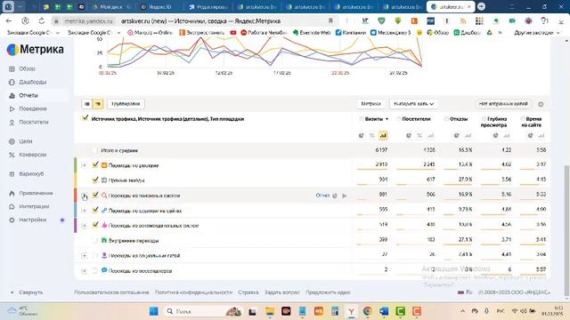
Task: Expand the search engines traffic row
Action: [85, 196]
